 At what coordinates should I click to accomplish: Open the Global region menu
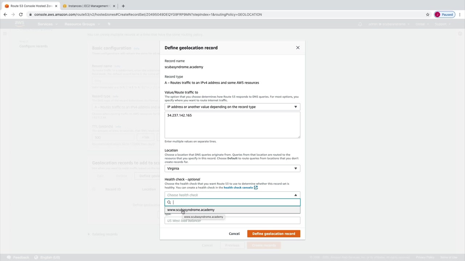[x=422, y=24]
